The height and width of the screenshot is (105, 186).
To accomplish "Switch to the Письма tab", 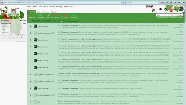I will (32, 12).
